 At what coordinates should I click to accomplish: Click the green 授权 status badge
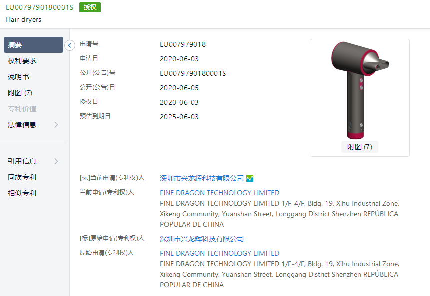click(x=90, y=7)
